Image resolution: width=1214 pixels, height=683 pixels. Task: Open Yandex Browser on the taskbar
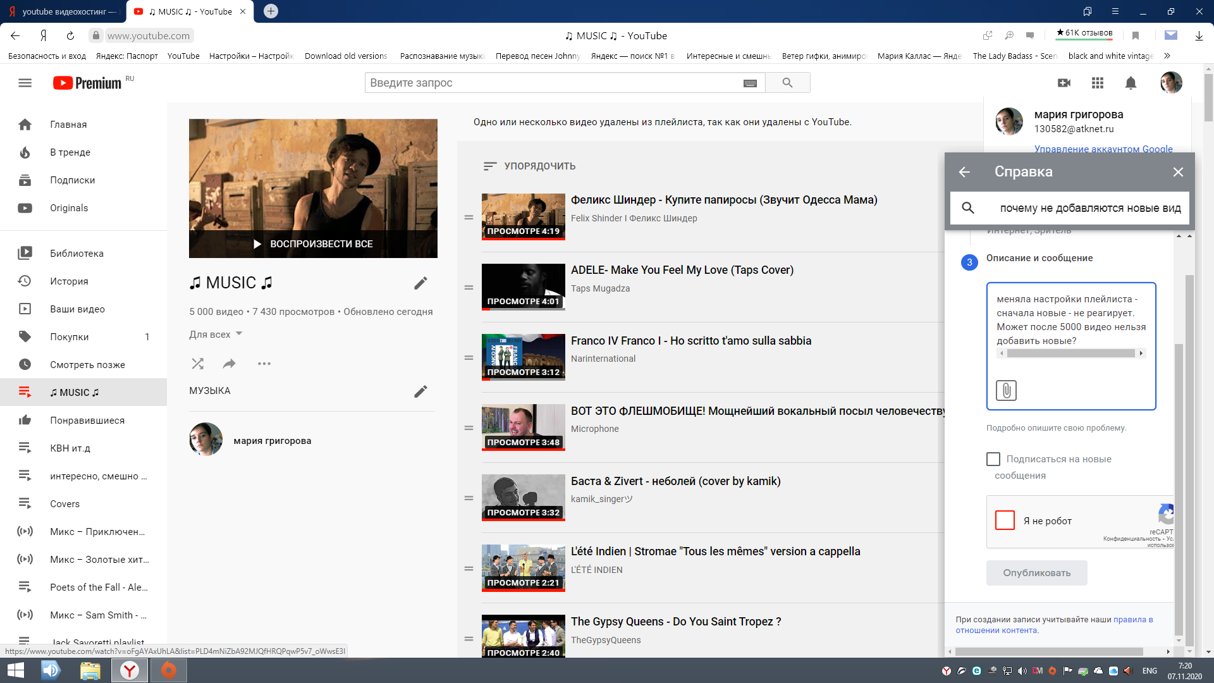130,670
